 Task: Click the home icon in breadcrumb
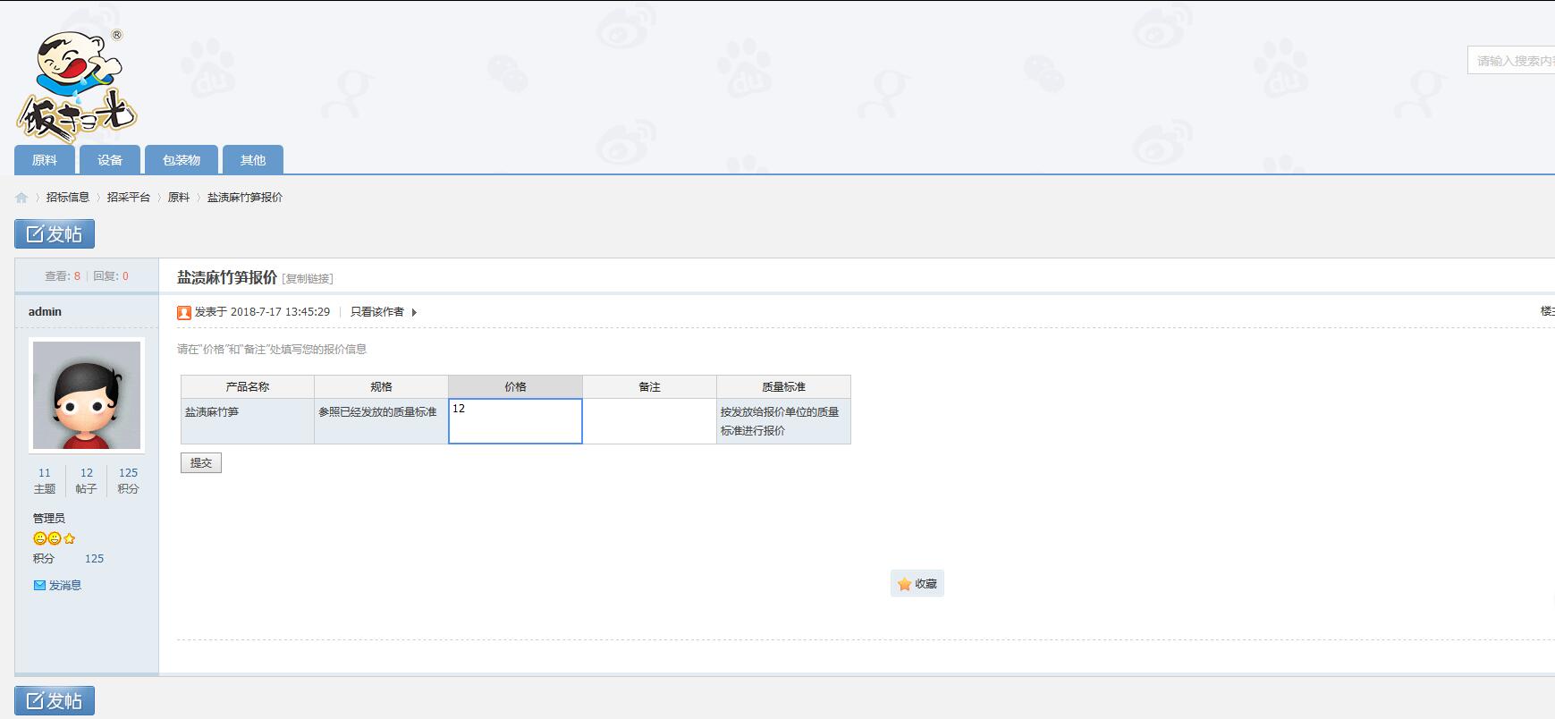point(21,198)
